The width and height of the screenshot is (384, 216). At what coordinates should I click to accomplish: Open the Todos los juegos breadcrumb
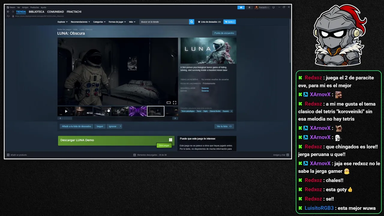pyautogui.click(x=64, y=29)
